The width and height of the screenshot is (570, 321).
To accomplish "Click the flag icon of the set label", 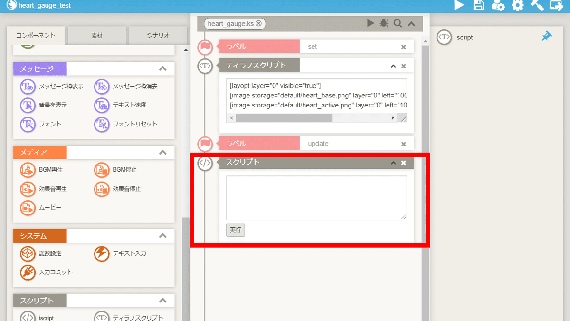I will (205, 47).
